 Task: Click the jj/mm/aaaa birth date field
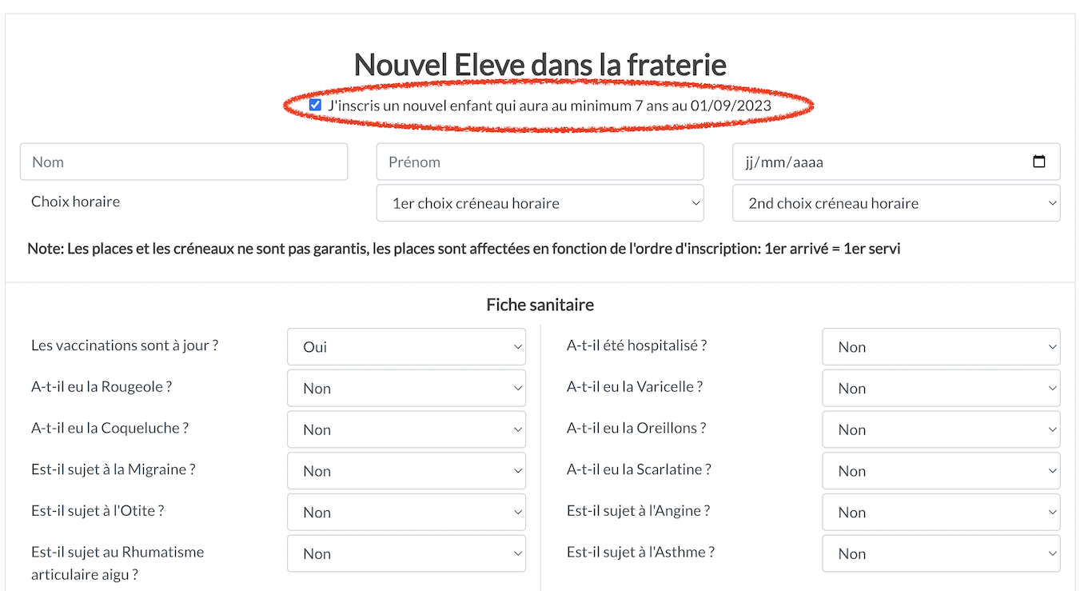click(x=896, y=162)
